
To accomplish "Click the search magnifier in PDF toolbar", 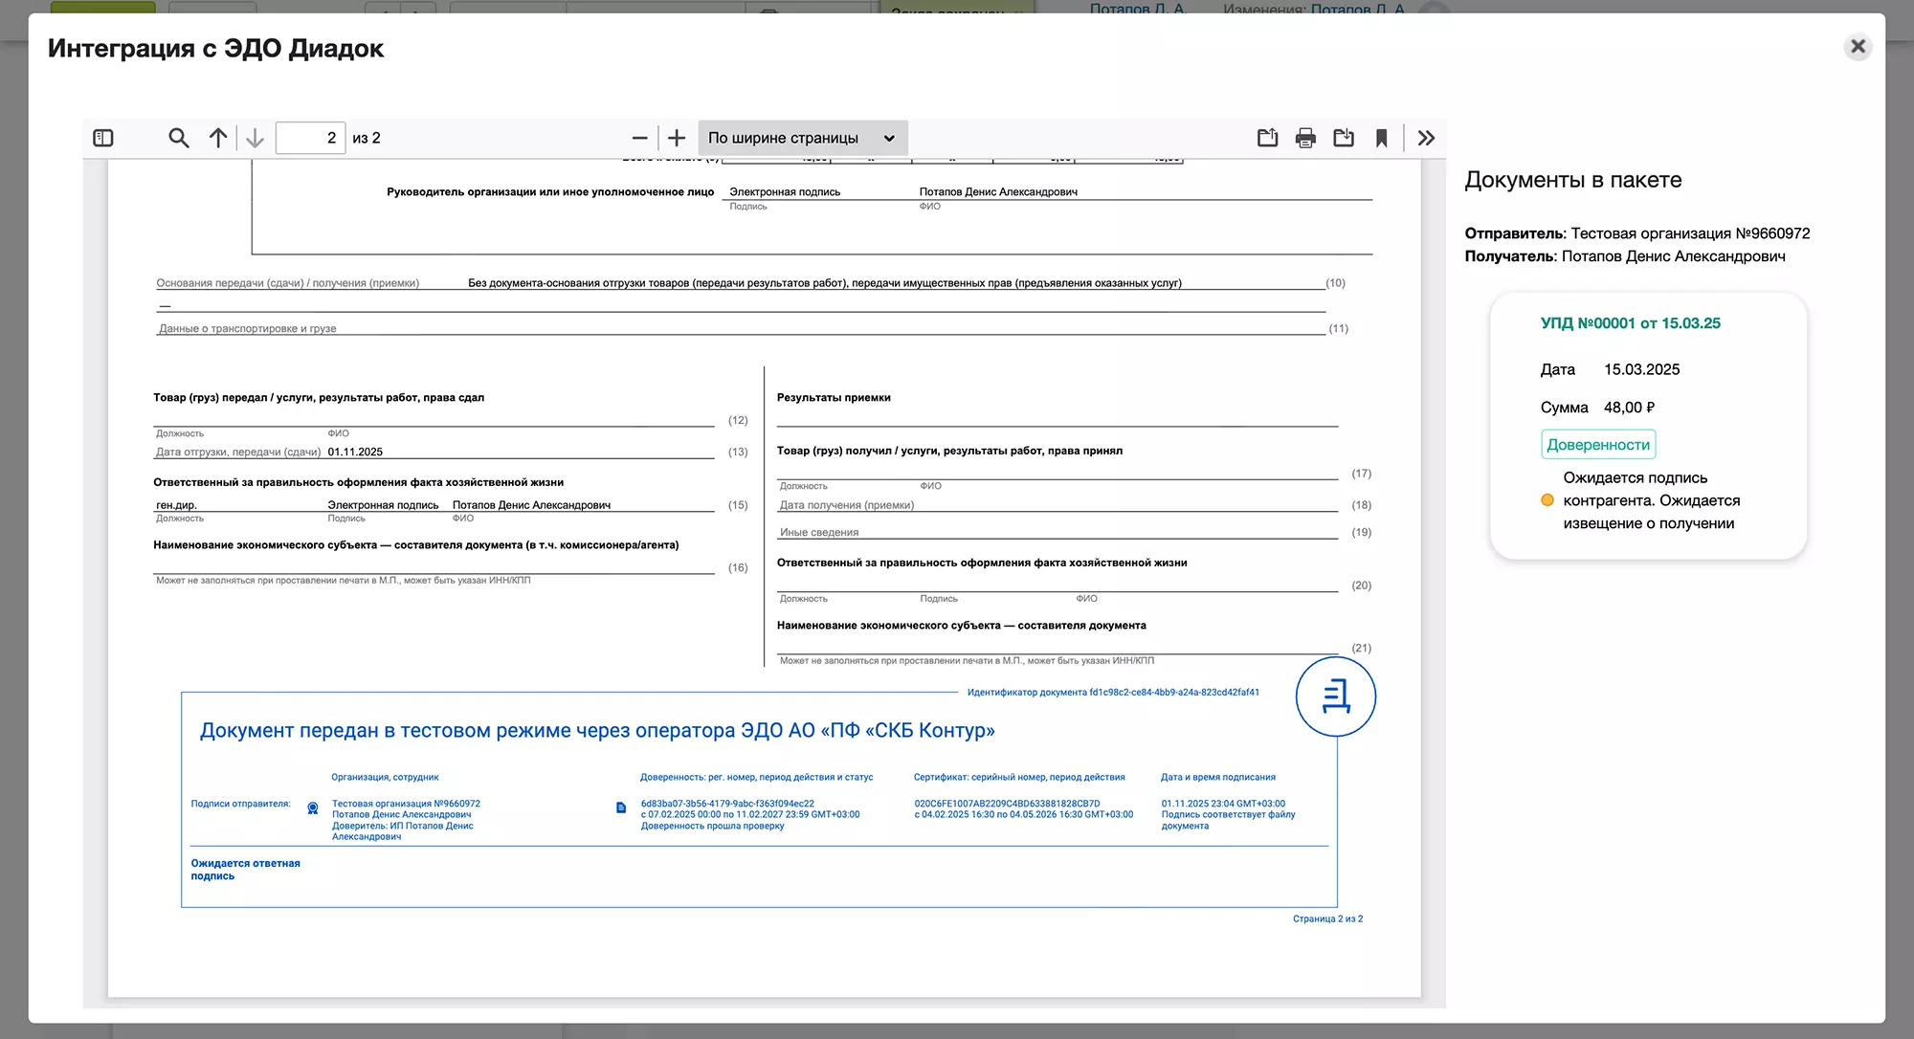I will pos(178,138).
